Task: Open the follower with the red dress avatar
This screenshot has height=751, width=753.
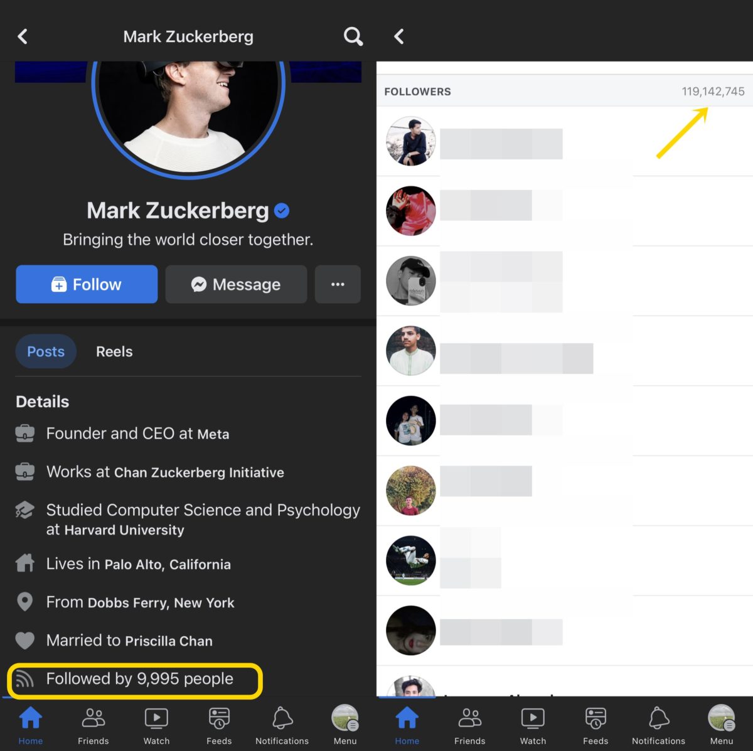Action: click(411, 211)
